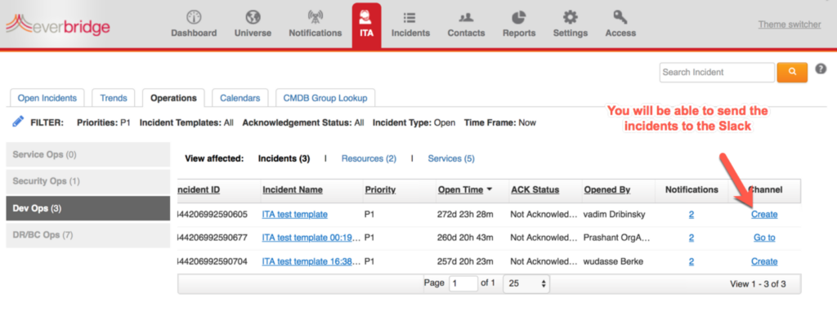The width and height of the screenshot is (837, 325).
Task: Sort by Incident Name column header
Action: pos(293,190)
